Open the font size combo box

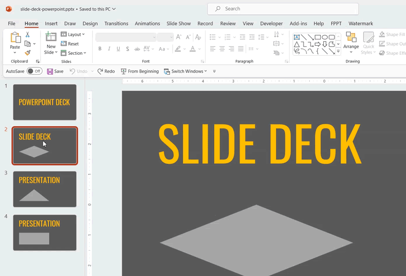click(x=165, y=37)
